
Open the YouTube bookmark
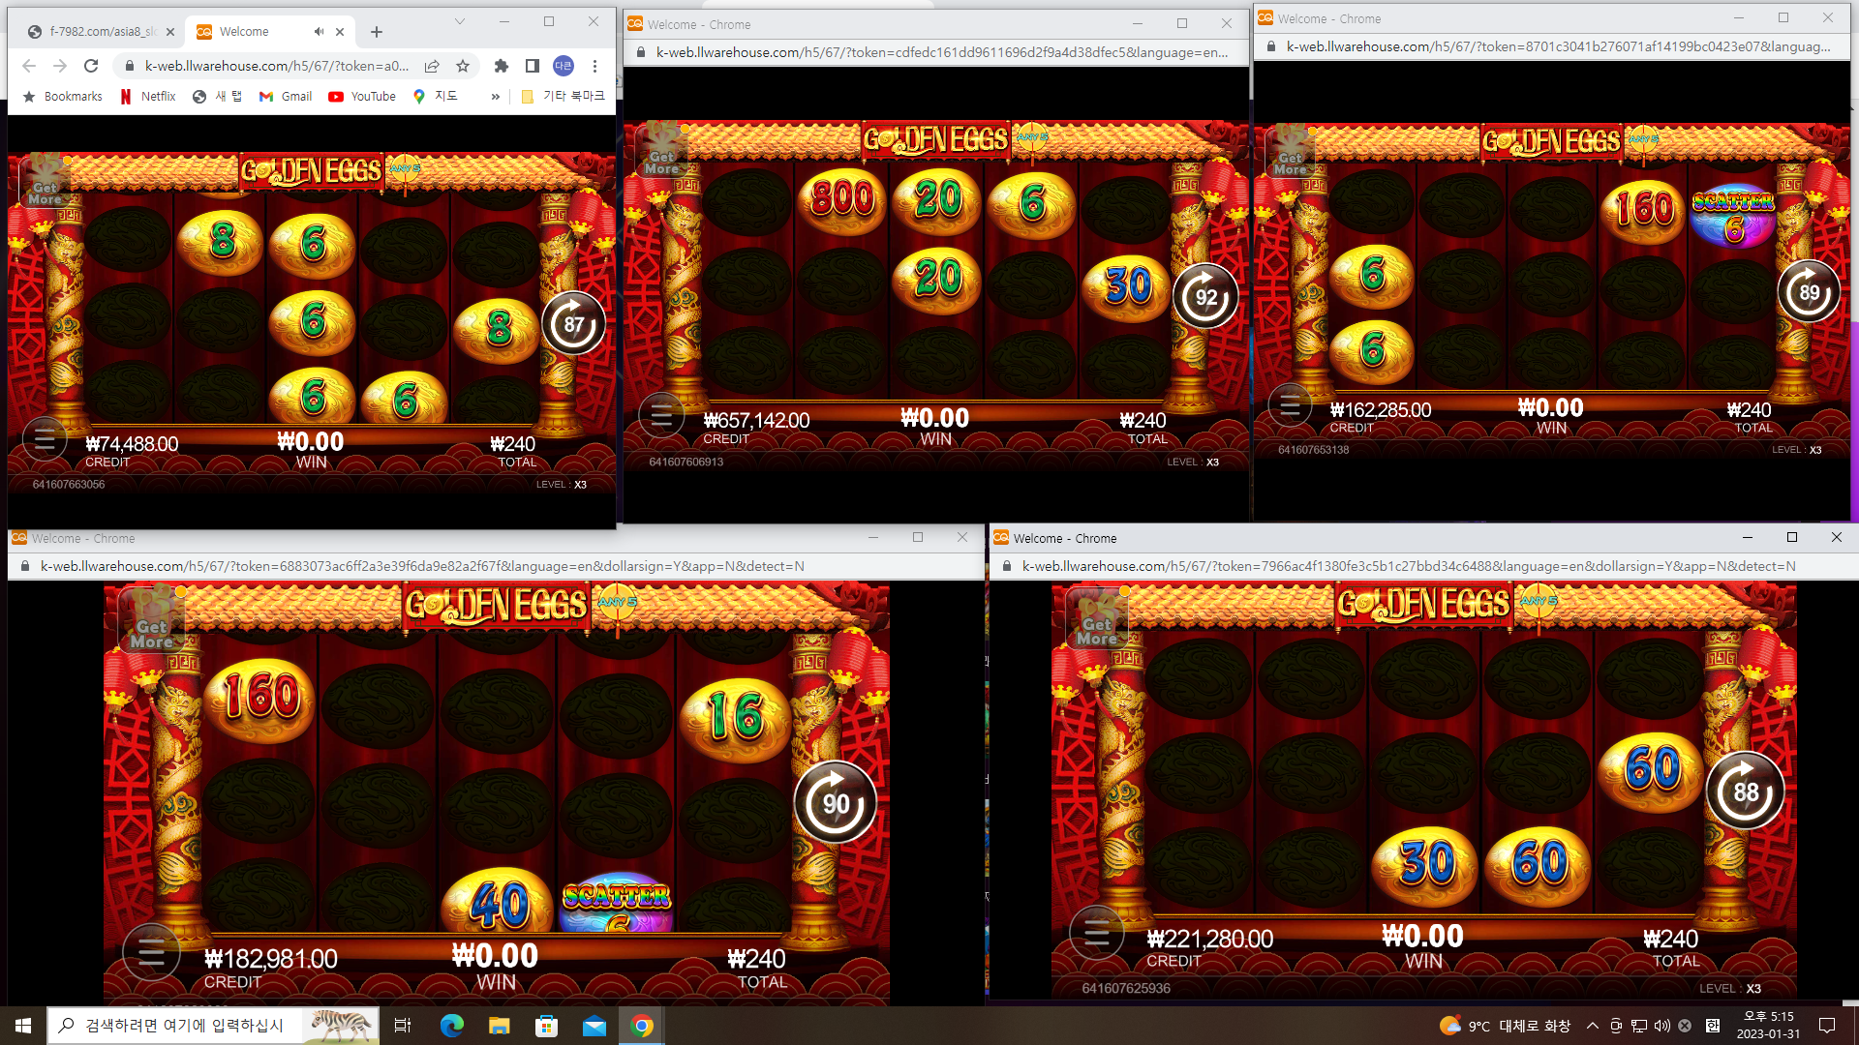coord(362,97)
